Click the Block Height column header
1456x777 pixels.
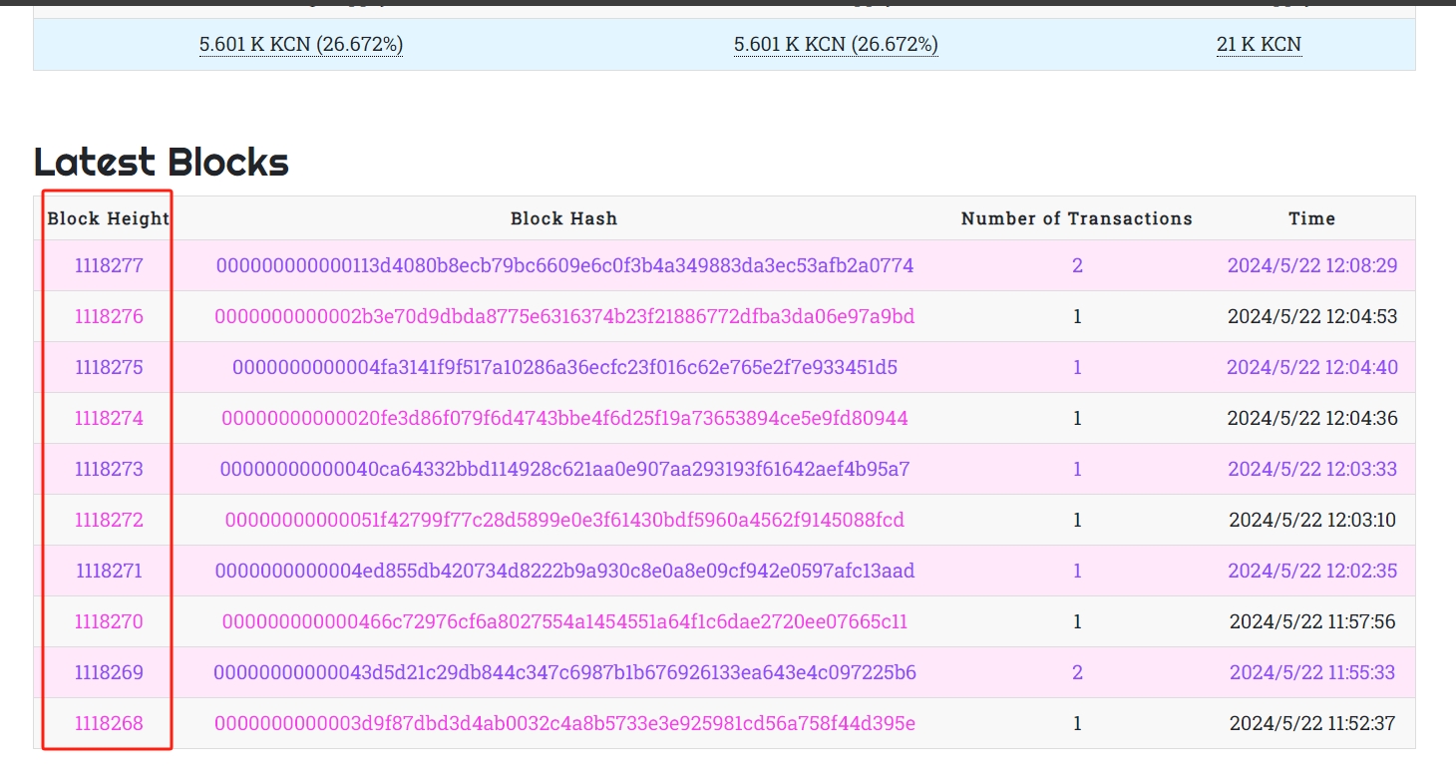(x=109, y=218)
